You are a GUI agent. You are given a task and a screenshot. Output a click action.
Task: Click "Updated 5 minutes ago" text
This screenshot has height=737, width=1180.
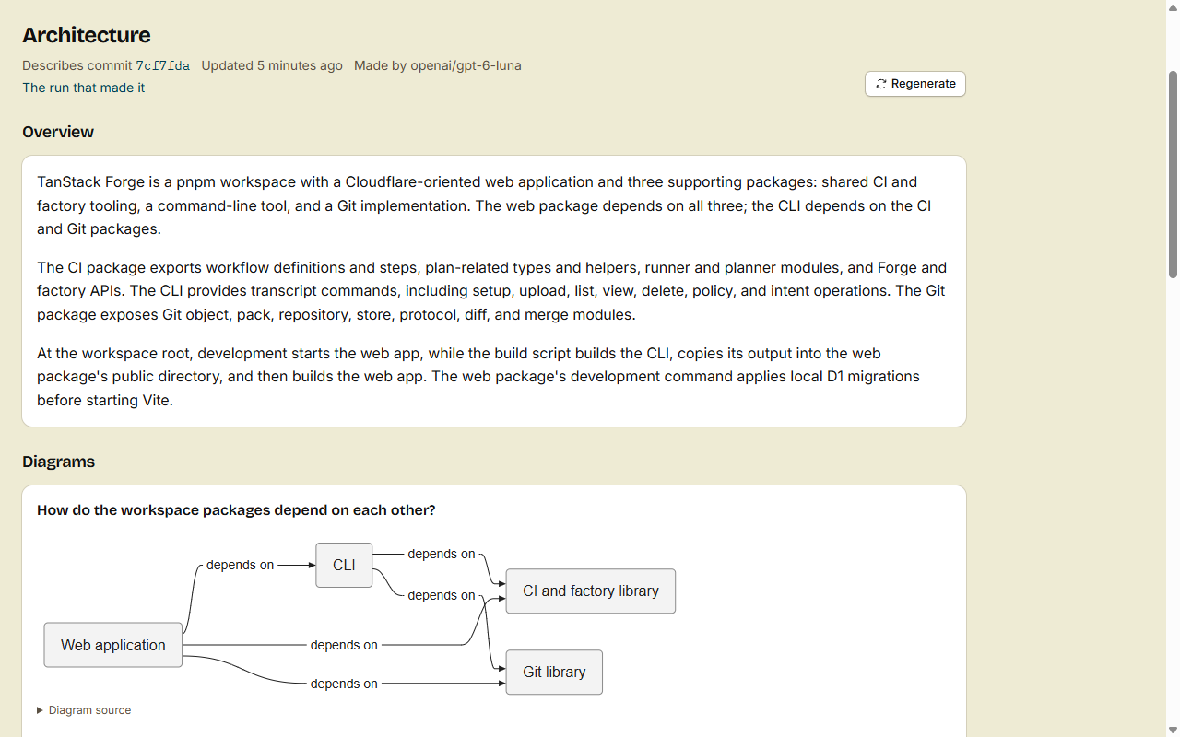pyautogui.click(x=272, y=65)
